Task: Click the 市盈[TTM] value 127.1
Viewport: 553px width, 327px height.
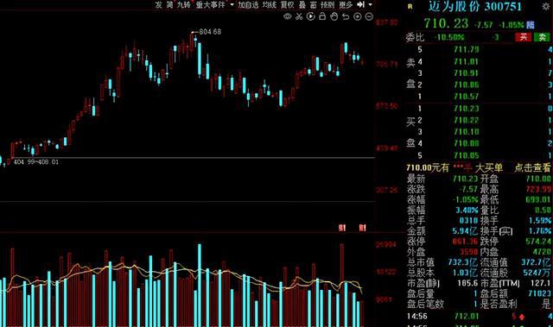Action: point(541,283)
